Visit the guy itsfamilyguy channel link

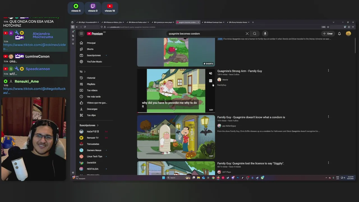229,126
